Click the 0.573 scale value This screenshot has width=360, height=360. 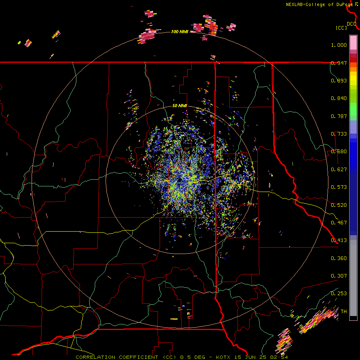pyautogui.click(x=339, y=187)
